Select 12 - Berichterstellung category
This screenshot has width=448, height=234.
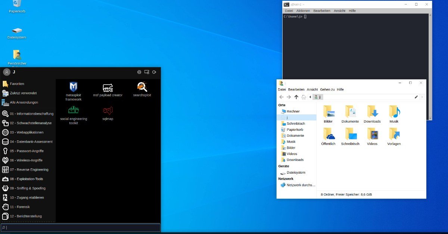point(28,216)
